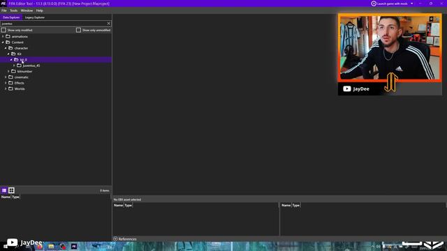Expand the cinematic folder arrow
447x251 pixels.
coord(6,77)
